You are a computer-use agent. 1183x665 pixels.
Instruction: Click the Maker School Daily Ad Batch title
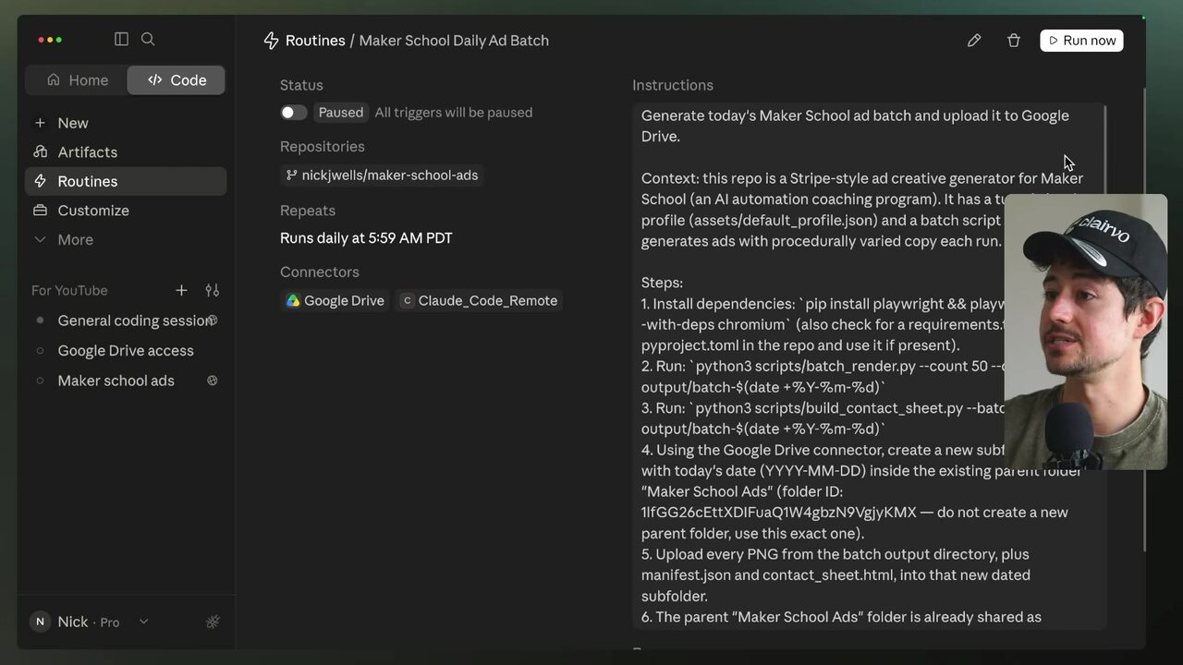click(x=454, y=41)
